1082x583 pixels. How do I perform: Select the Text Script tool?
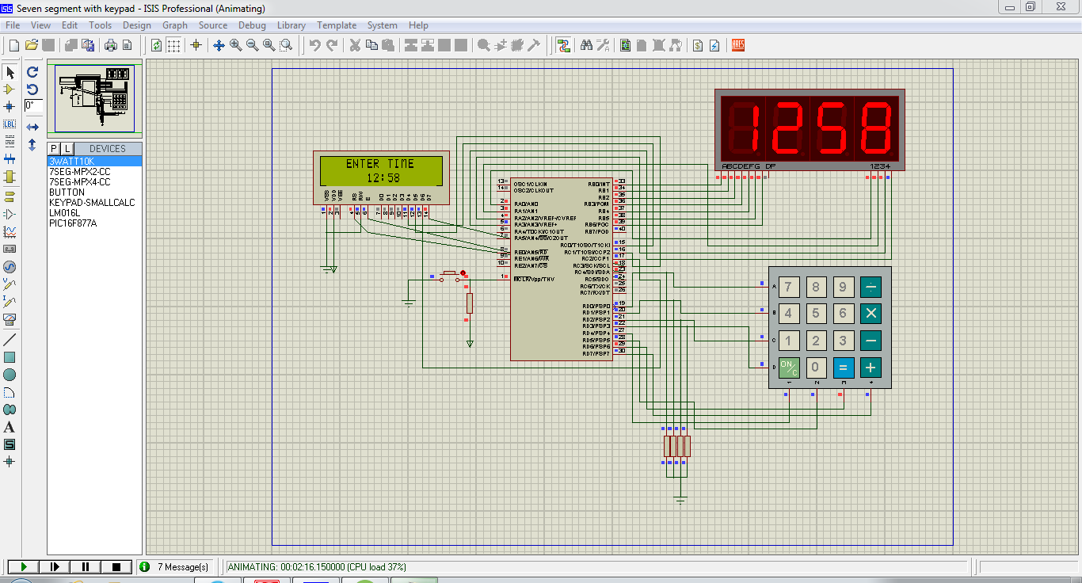click(x=10, y=141)
